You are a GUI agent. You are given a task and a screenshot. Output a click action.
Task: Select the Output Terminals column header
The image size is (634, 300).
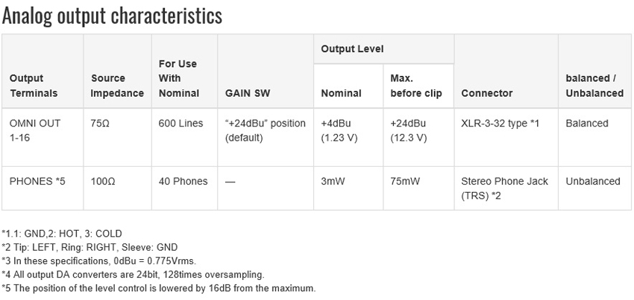(43, 71)
